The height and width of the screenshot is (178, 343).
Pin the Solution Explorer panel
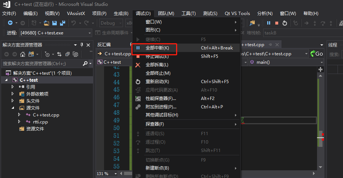coord(82,45)
